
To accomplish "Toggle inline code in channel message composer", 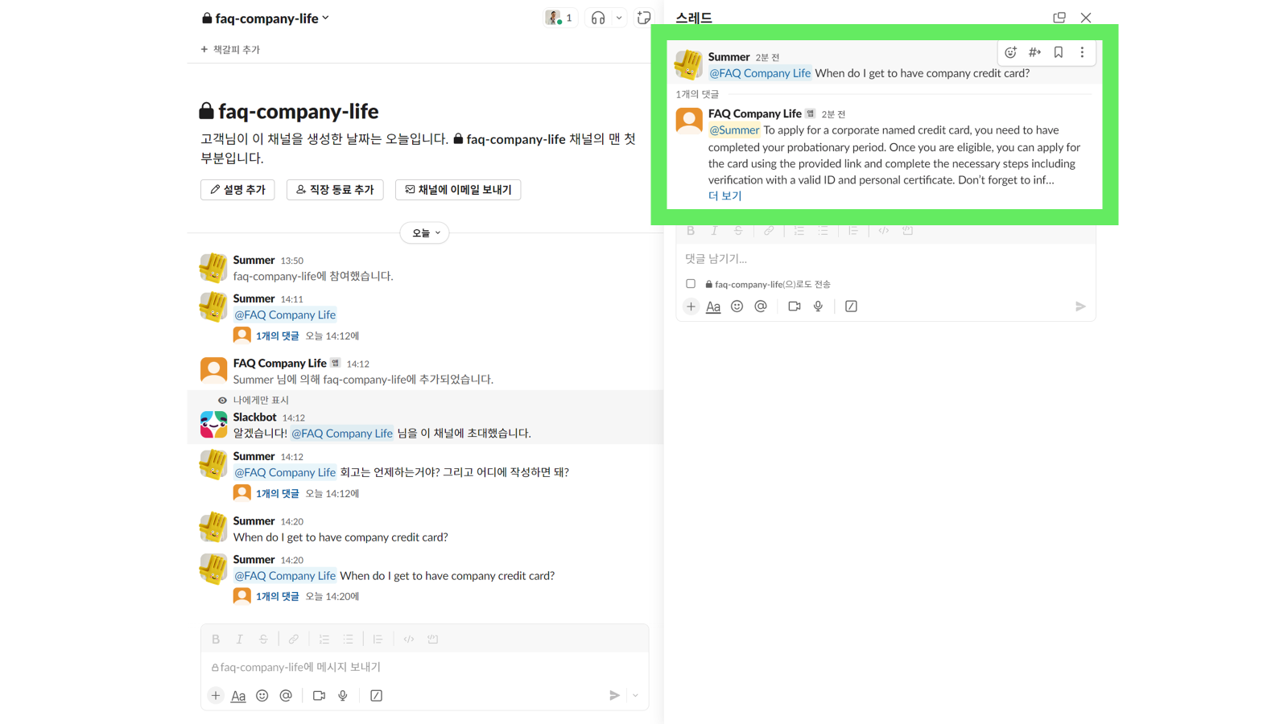I will click(409, 639).
